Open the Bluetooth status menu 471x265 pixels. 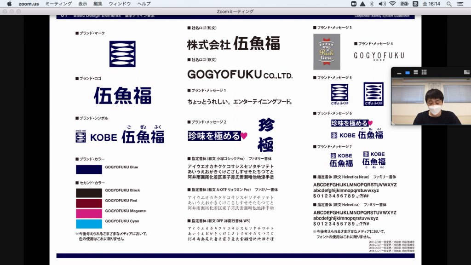pos(372,4)
